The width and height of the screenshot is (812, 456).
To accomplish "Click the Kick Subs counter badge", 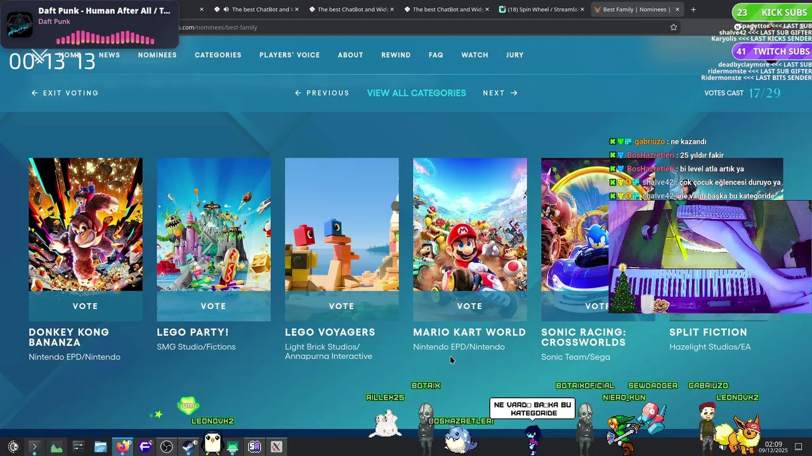I will (x=771, y=13).
